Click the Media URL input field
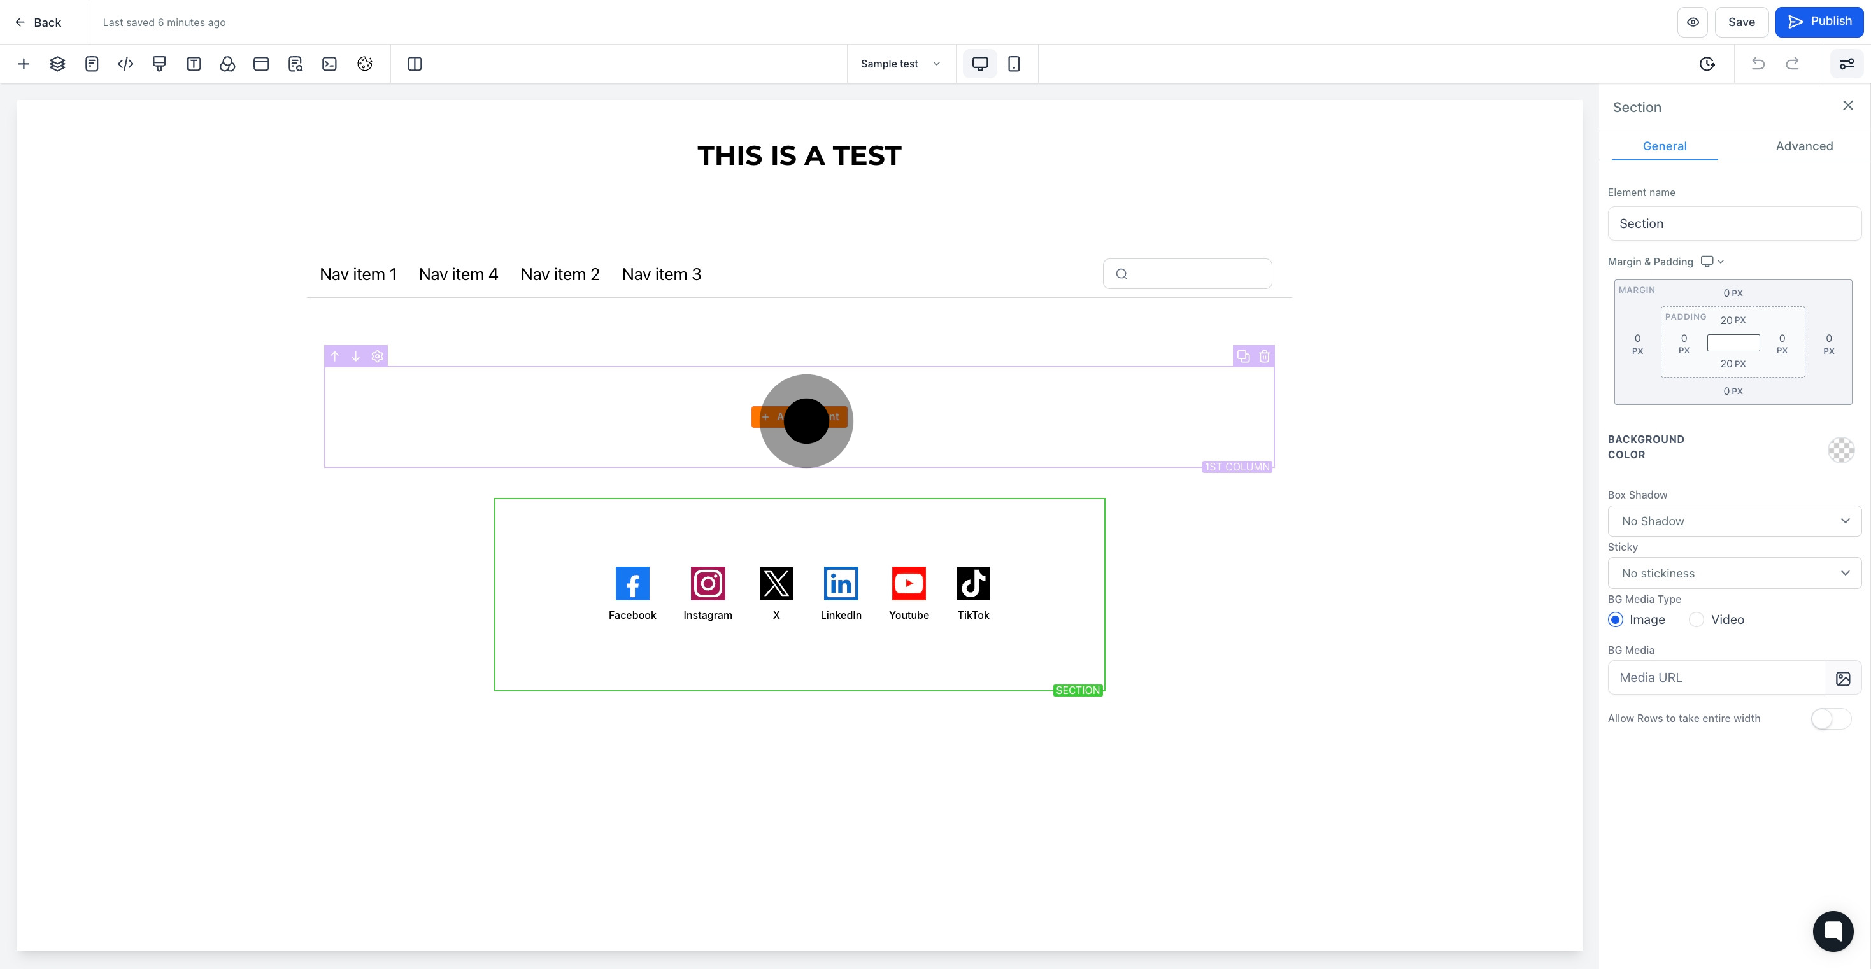The image size is (1871, 969). click(1716, 677)
